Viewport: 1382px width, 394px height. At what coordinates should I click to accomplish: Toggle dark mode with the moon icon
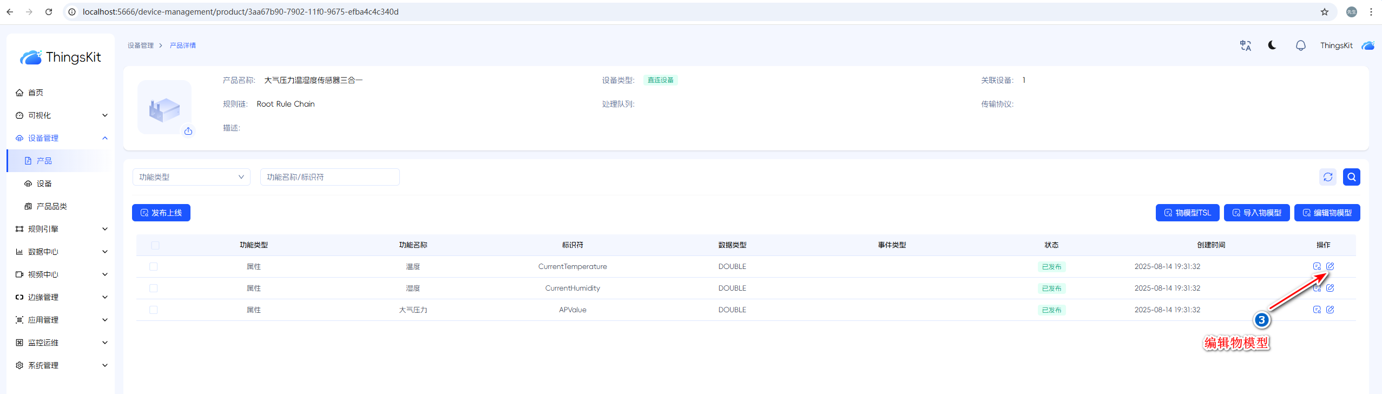pos(1272,45)
